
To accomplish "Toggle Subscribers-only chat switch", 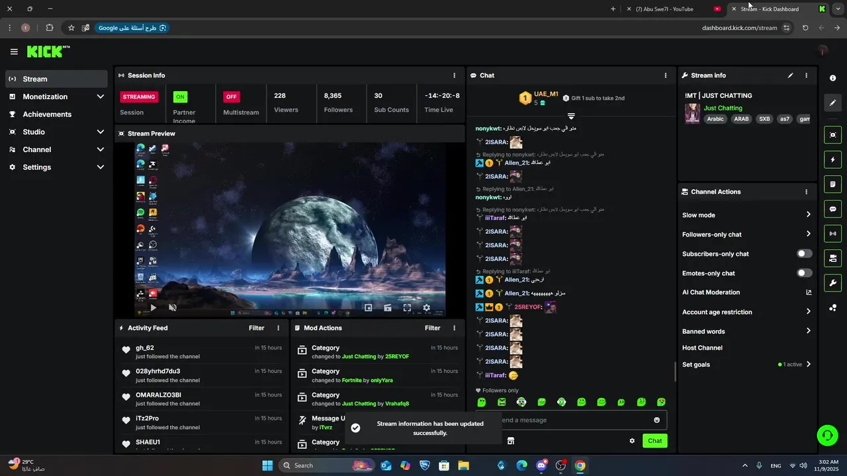I will coord(804,254).
